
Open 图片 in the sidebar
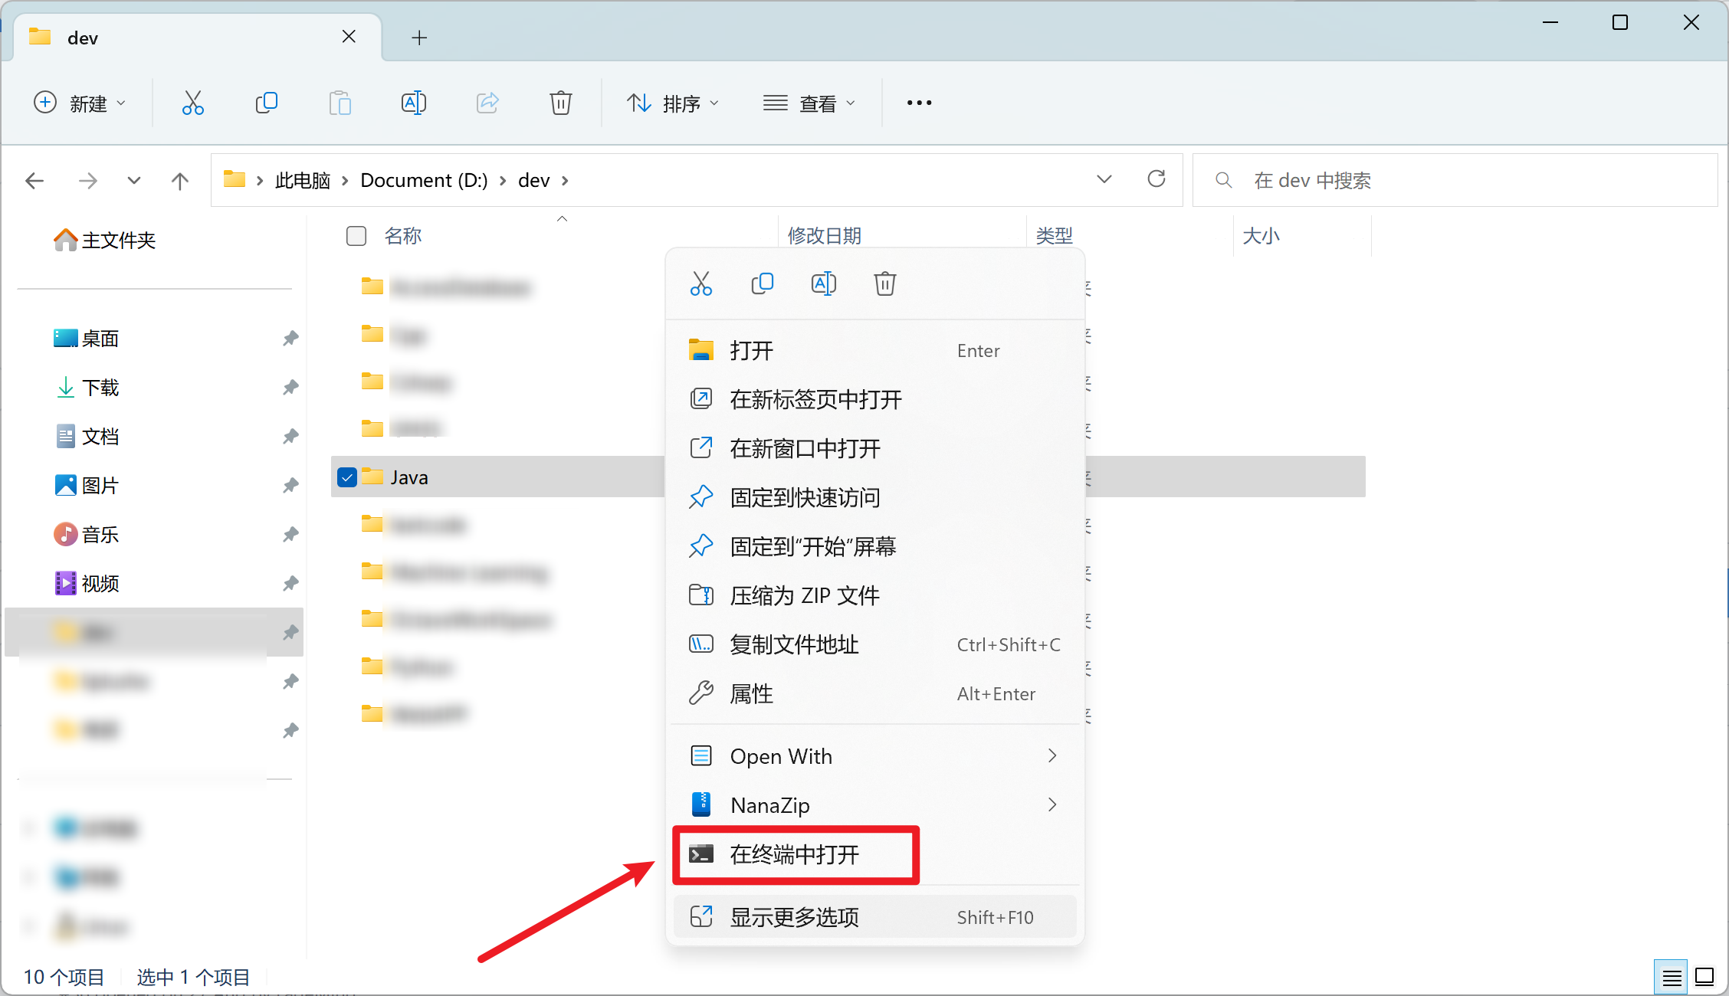click(87, 486)
